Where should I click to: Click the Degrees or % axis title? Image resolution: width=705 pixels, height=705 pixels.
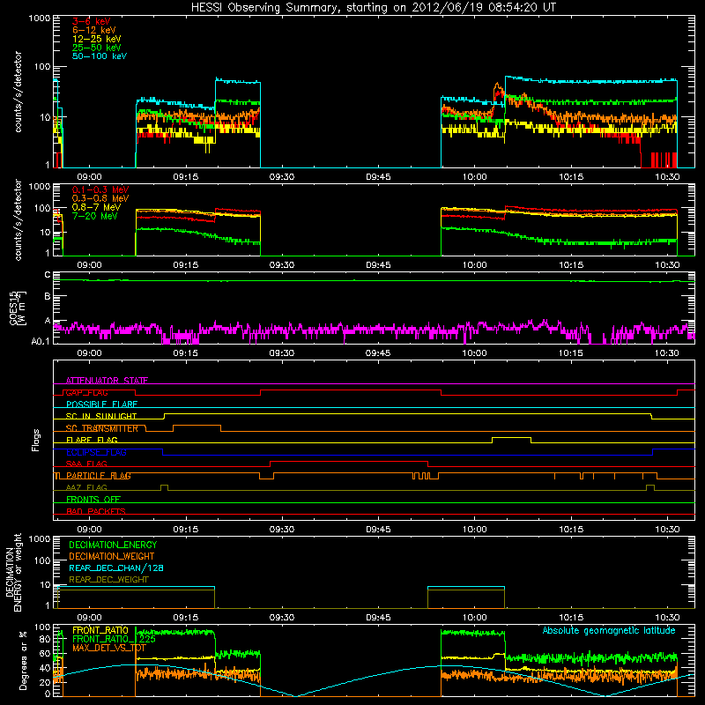click(x=23, y=660)
